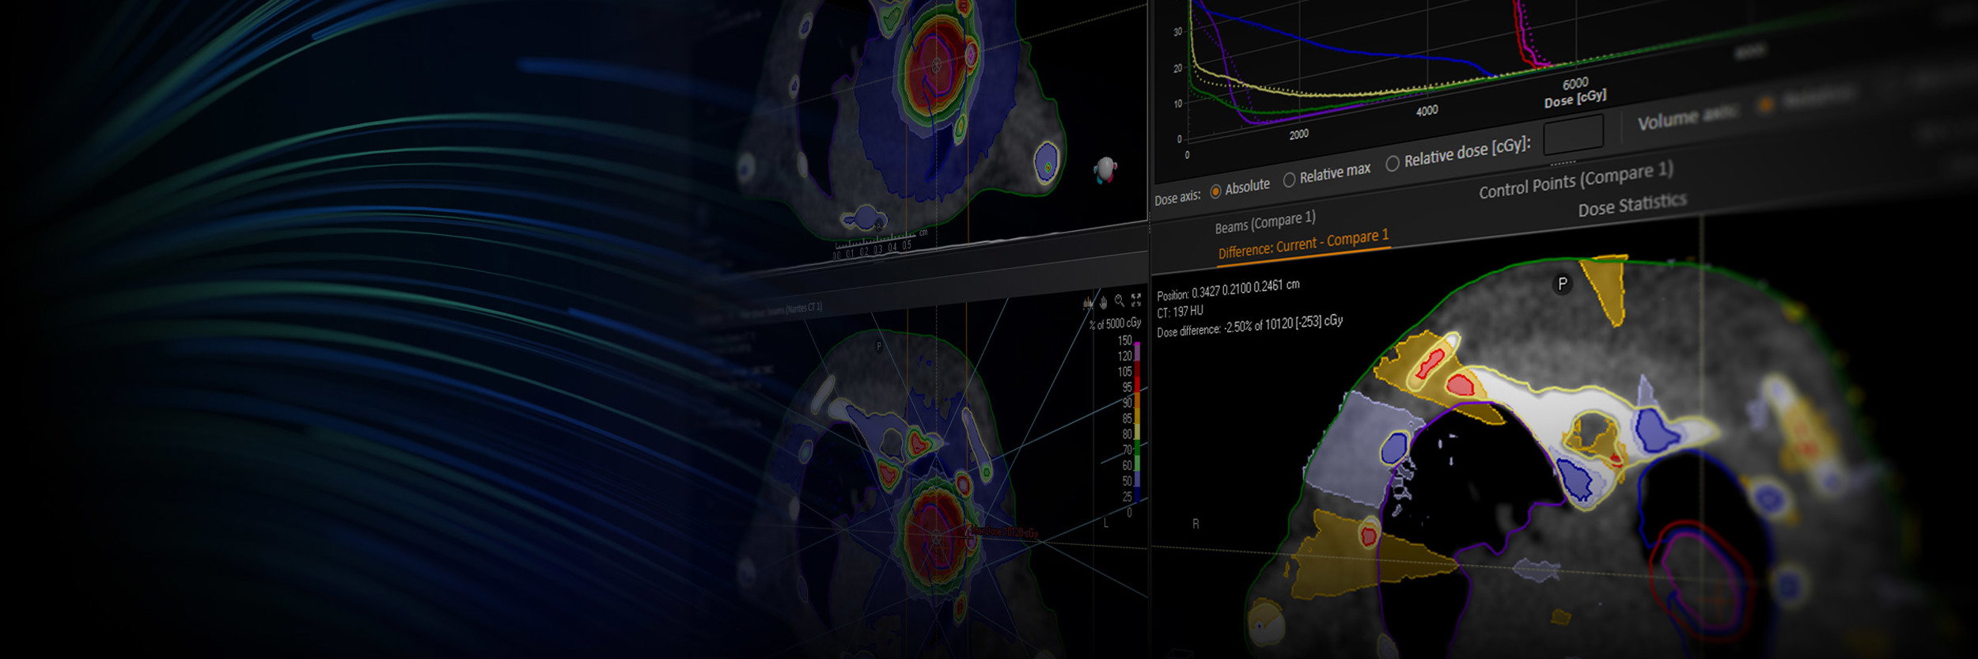This screenshot has width=1978, height=659.
Task: Select the Relative dose [cGy] radio button
Action: point(1393,163)
